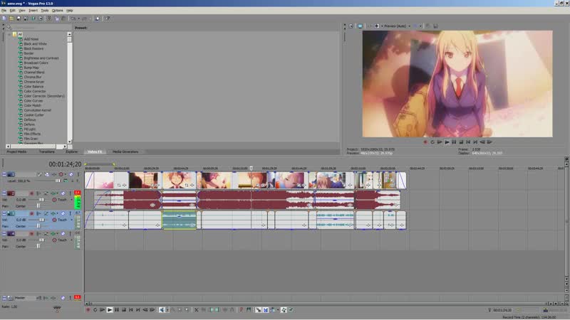Open the View menu

coord(22,11)
